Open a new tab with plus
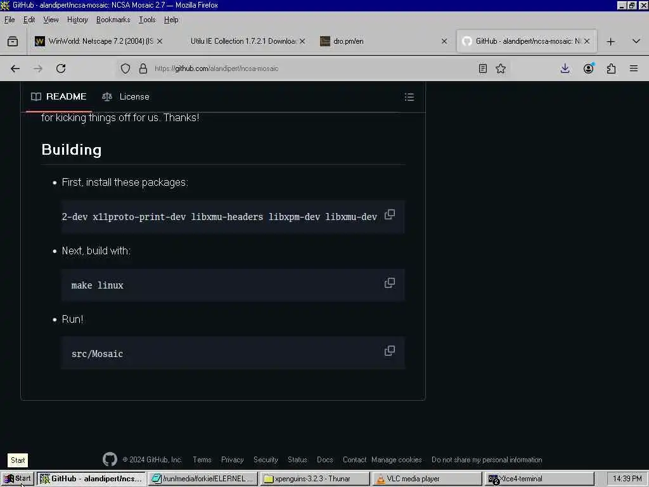Image resolution: width=649 pixels, height=487 pixels. [x=610, y=41]
